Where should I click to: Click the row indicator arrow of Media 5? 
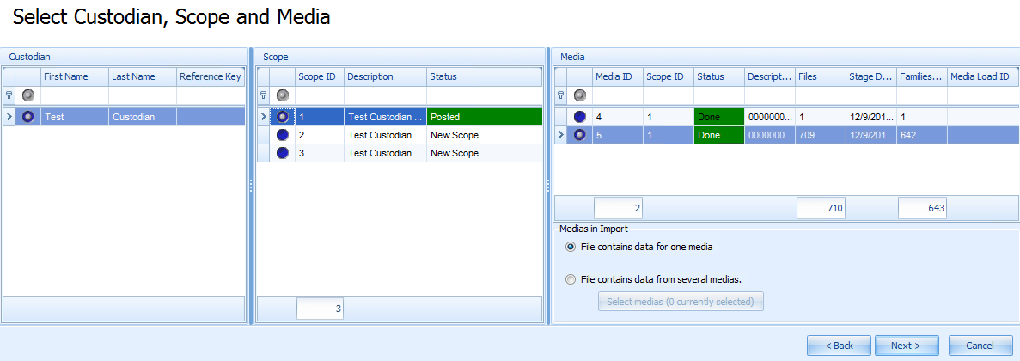click(x=560, y=135)
